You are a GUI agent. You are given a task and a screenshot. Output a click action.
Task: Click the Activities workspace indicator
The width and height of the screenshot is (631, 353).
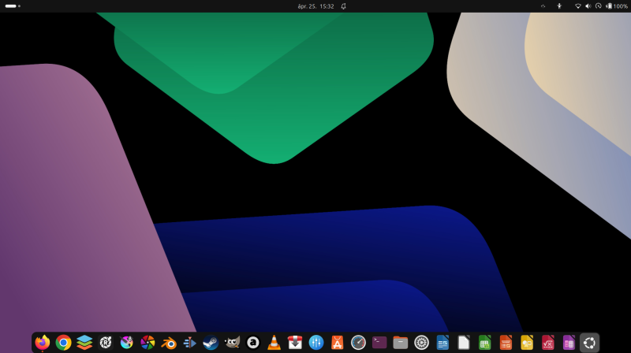pyautogui.click(x=12, y=6)
